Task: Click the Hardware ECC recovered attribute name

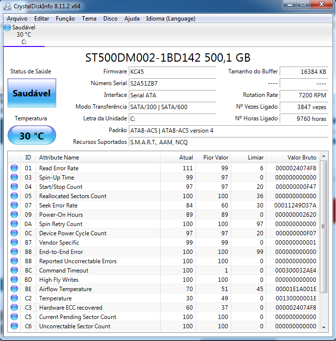Action: pyautogui.click(x=71, y=308)
